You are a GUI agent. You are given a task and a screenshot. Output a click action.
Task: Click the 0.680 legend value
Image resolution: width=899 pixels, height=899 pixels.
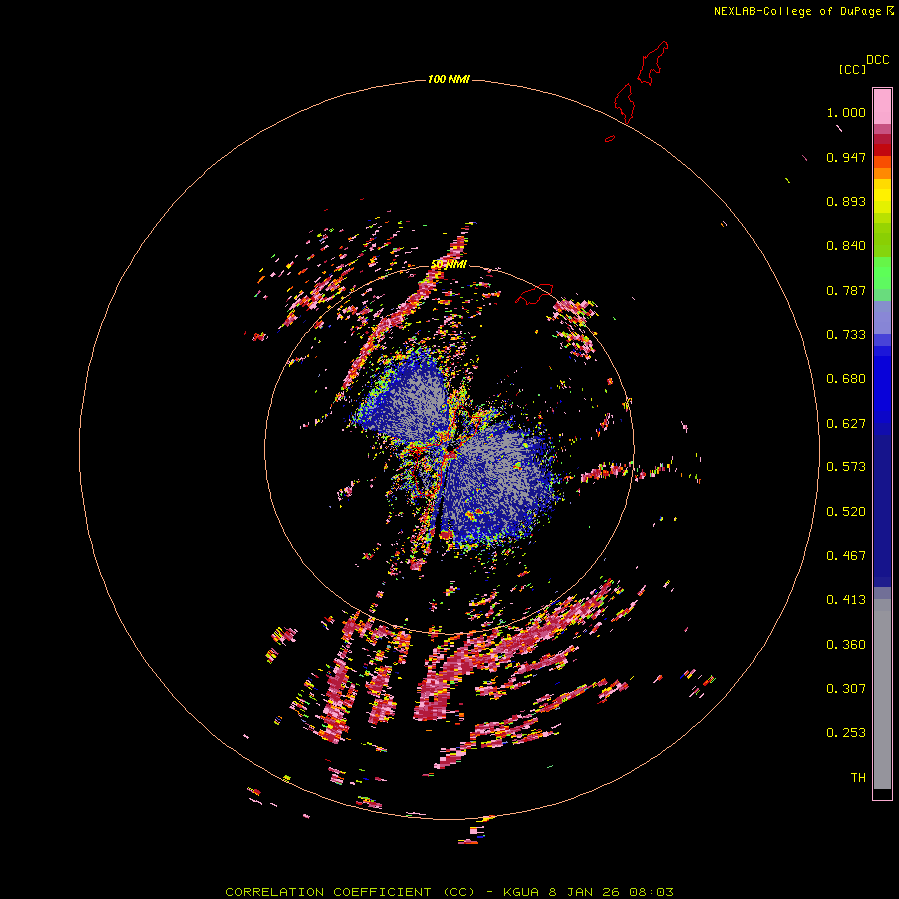pos(846,379)
